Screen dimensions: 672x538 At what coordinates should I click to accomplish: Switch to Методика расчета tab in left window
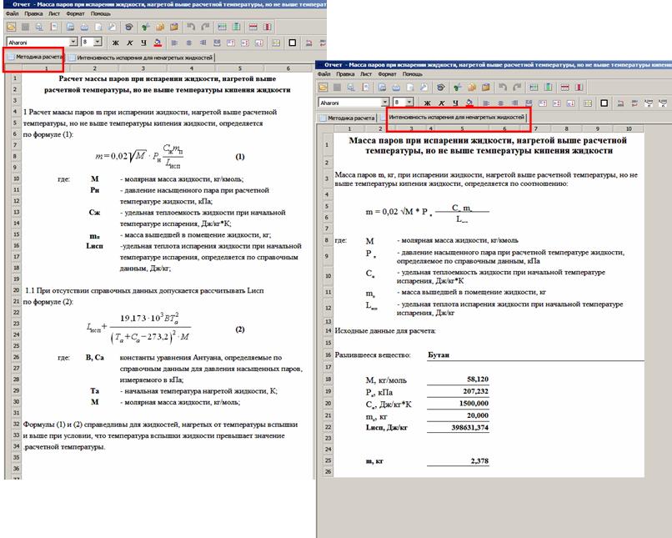coord(36,58)
